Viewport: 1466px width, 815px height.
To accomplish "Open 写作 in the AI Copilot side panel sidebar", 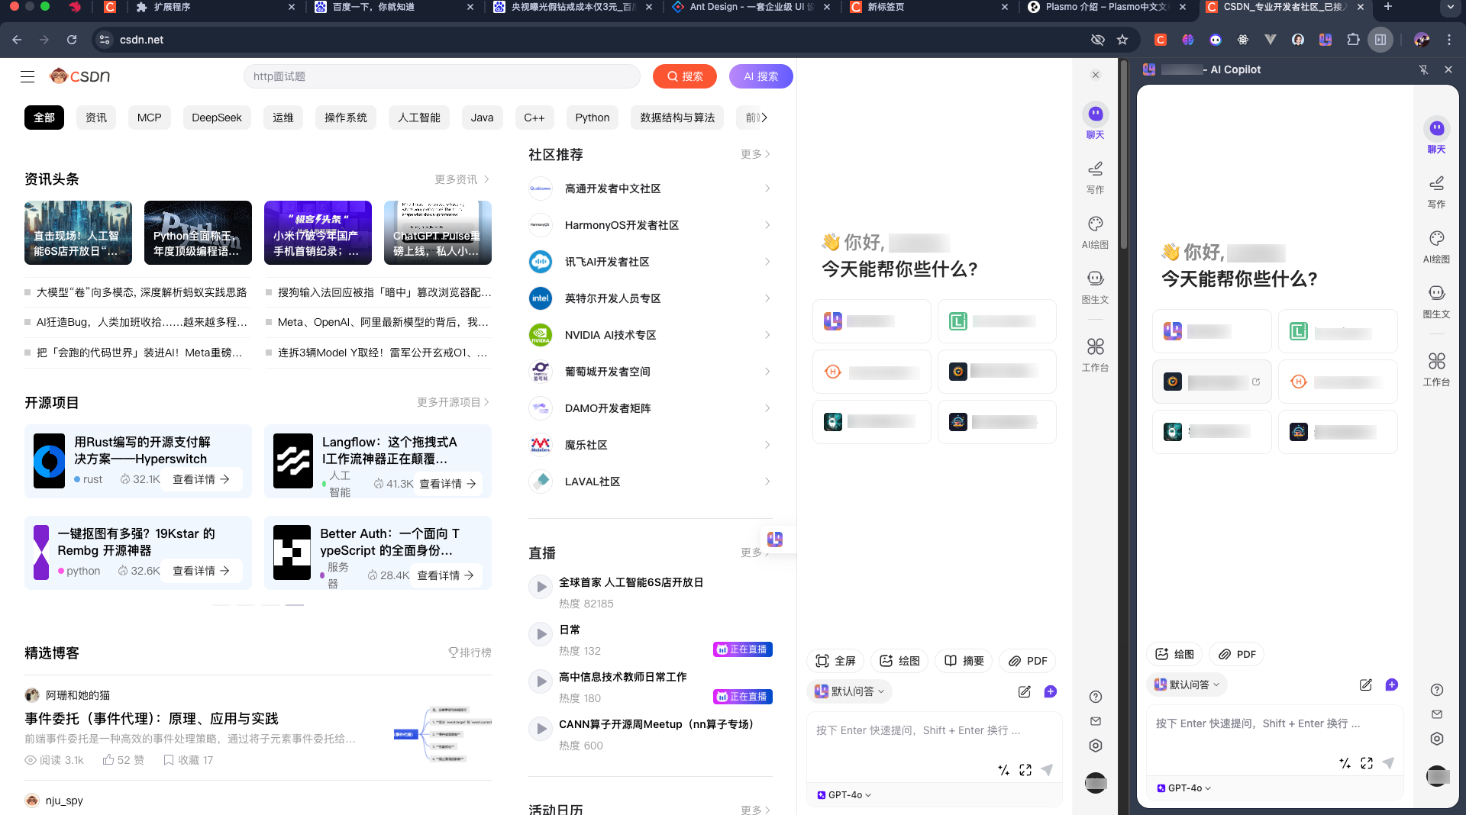I will click(1437, 191).
